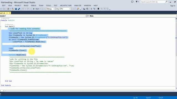Click the horizontal scrollbar under the editor
Image resolution: width=177 pixels, height=99 pixels.
[x=90, y=90]
